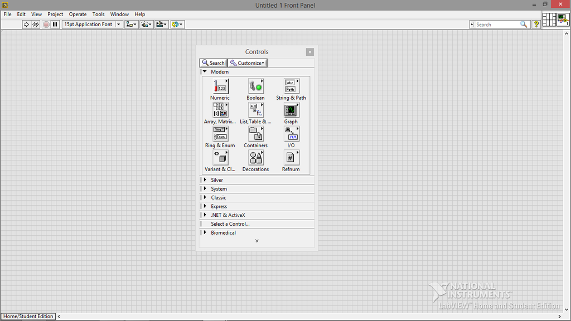Click the Abort Execution stop button
Image resolution: width=571 pixels, height=321 pixels.
click(x=46, y=25)
